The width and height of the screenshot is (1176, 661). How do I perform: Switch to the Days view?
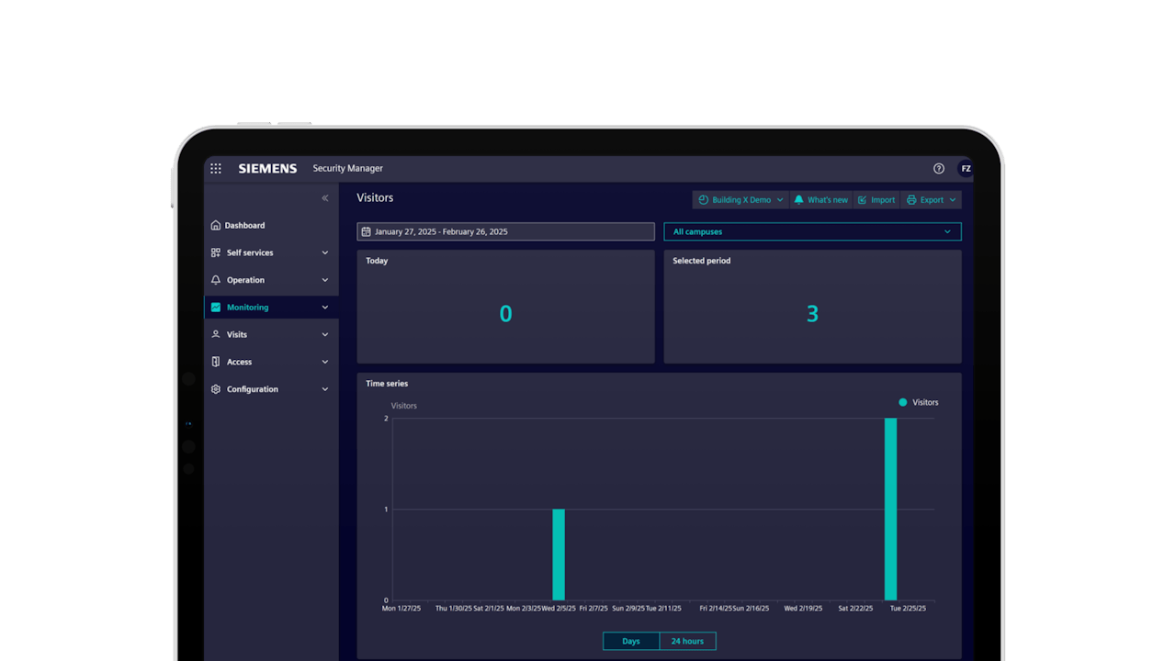[630, 641]
